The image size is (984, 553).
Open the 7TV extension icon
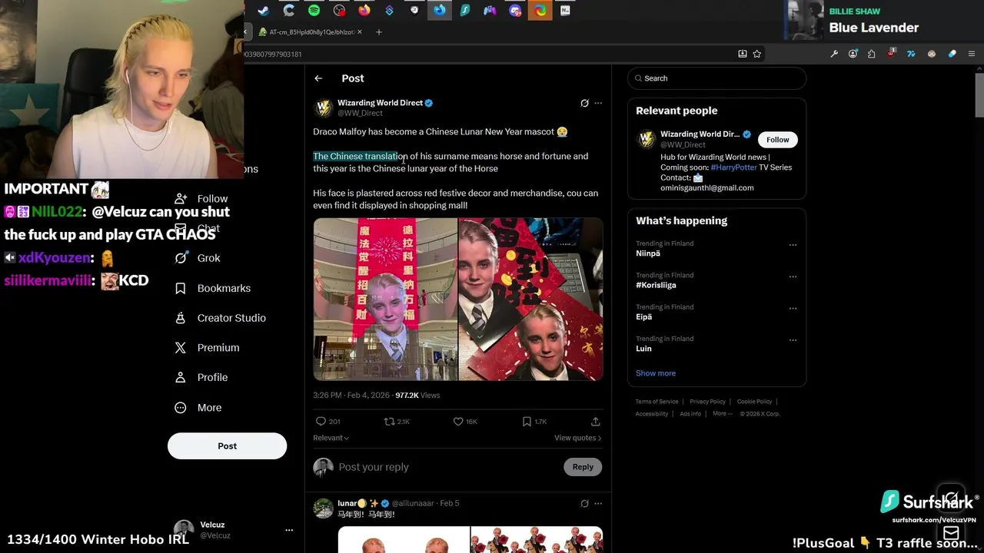[911, 54]
